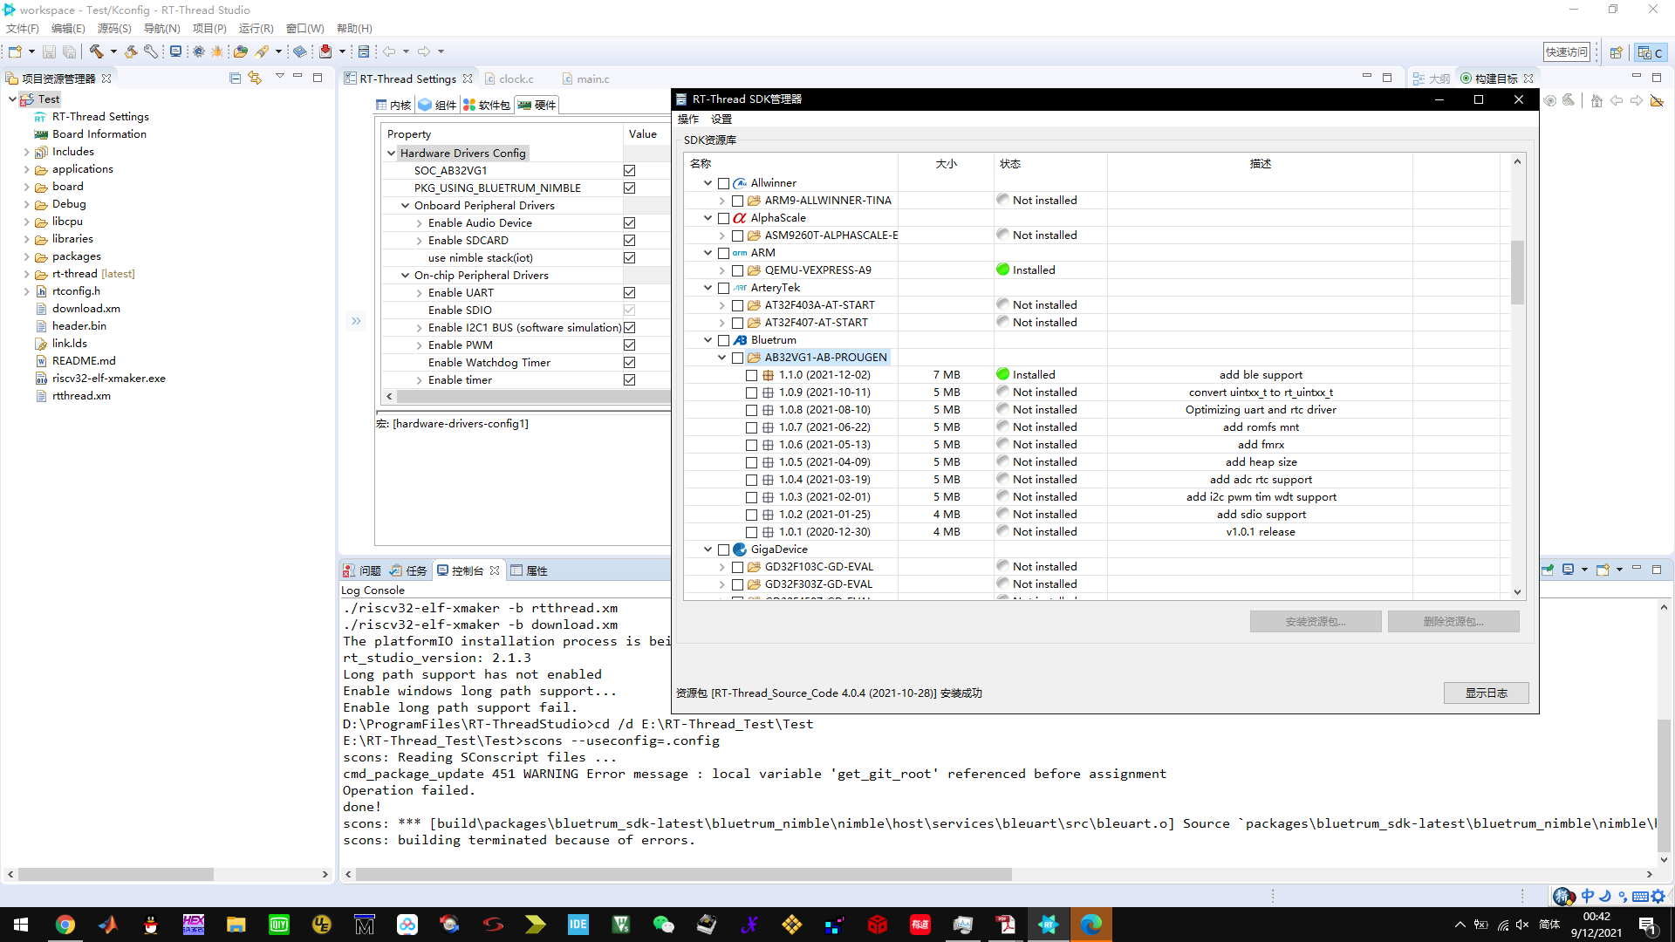Click the 快速访问 quick access box
This screenshot has width=1675, height=942.
(1567, 52)
